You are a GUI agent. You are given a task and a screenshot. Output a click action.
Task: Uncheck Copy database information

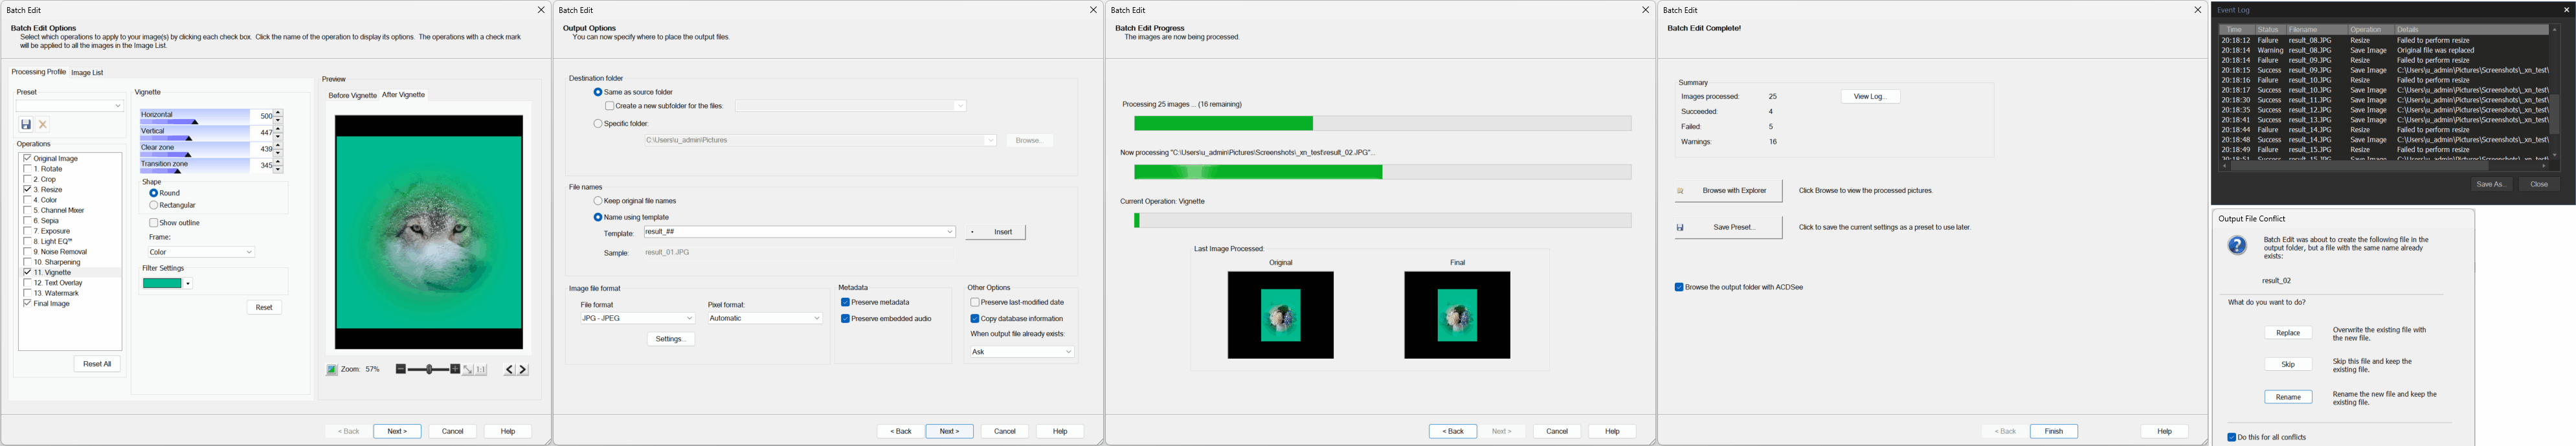pos(975,319)
